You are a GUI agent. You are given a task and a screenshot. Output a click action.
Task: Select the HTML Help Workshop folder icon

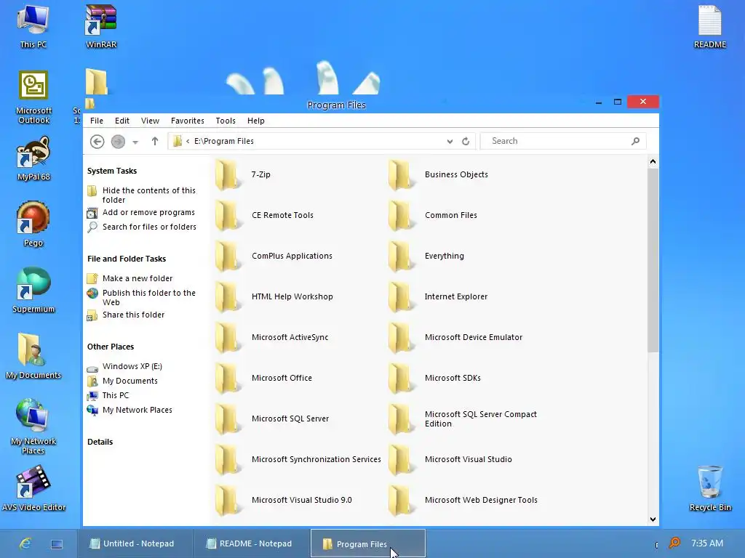click(x=228, y=297)
